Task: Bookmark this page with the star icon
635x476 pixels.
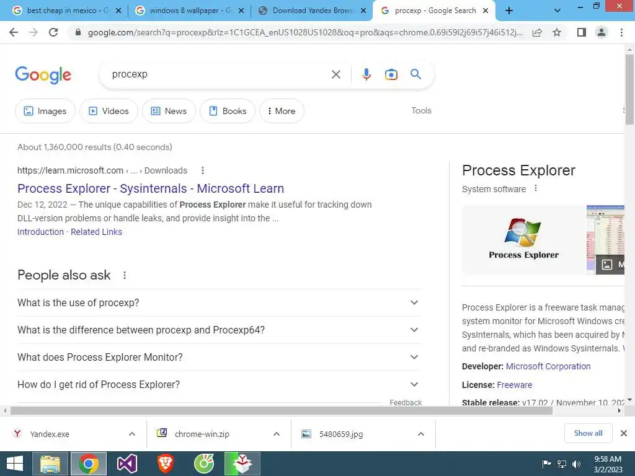Action: [x=557, y=32]
